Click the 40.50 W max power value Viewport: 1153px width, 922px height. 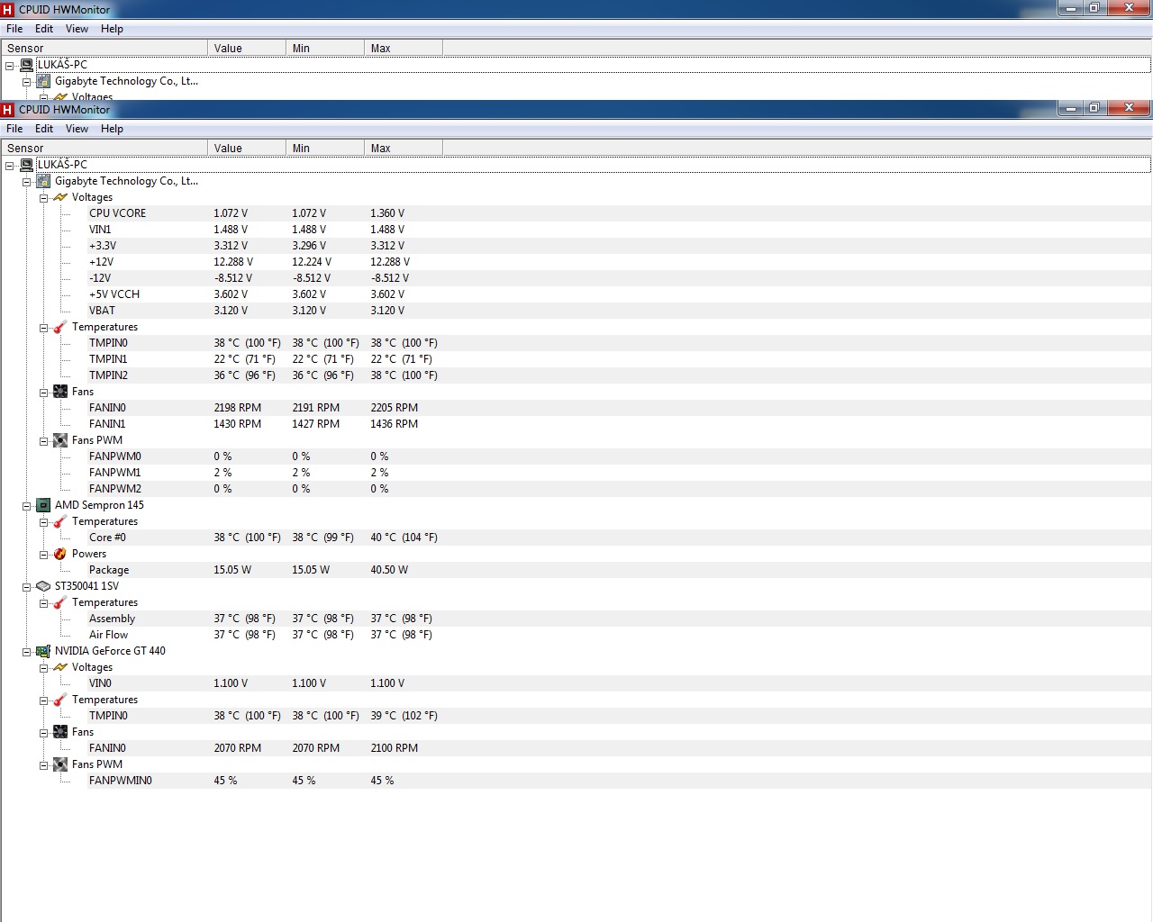[389, 570]
